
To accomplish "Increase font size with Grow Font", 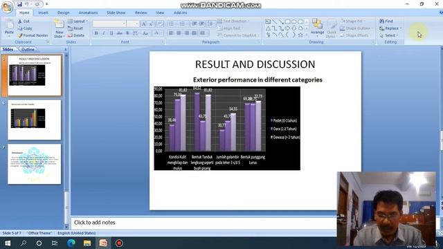I will [144, 24].
